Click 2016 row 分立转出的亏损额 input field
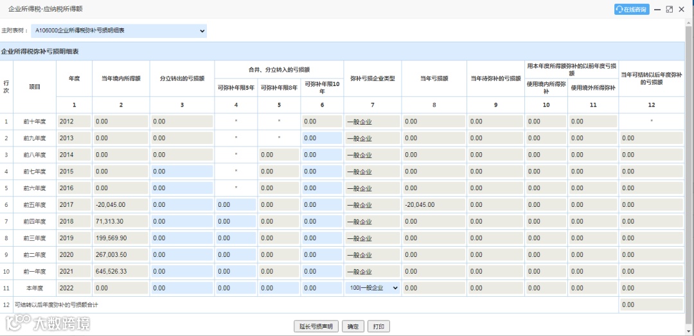The height and width of the screenshot is (336, 694). point(182,188)
